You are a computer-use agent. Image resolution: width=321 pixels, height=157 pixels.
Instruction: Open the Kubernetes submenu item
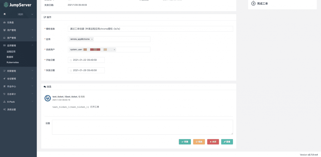tap(13, 62)
